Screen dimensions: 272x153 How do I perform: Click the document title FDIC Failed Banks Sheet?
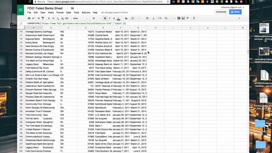point(45,8)
